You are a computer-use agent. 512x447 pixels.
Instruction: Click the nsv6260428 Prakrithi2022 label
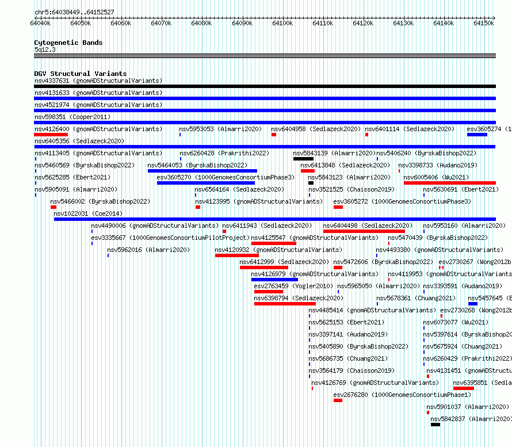[x=225, y=153]
